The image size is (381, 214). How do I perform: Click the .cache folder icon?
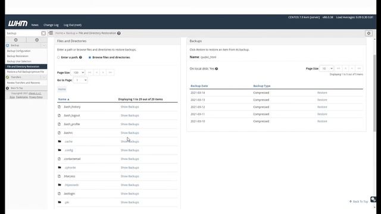pyautogui.click(x=60, y=141)
